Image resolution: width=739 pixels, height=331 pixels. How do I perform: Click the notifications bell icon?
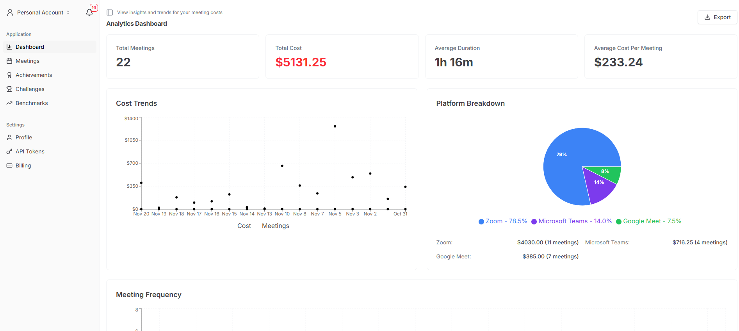pyautogui.click(x=89, y=12)
